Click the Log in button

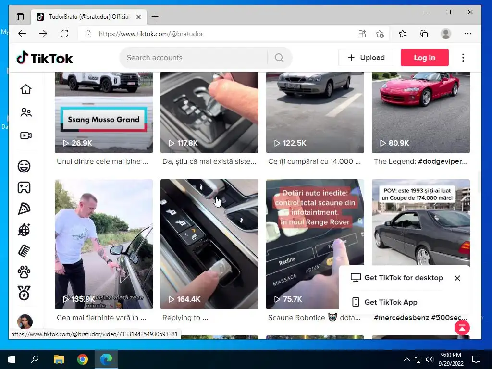tap(425, 58)
